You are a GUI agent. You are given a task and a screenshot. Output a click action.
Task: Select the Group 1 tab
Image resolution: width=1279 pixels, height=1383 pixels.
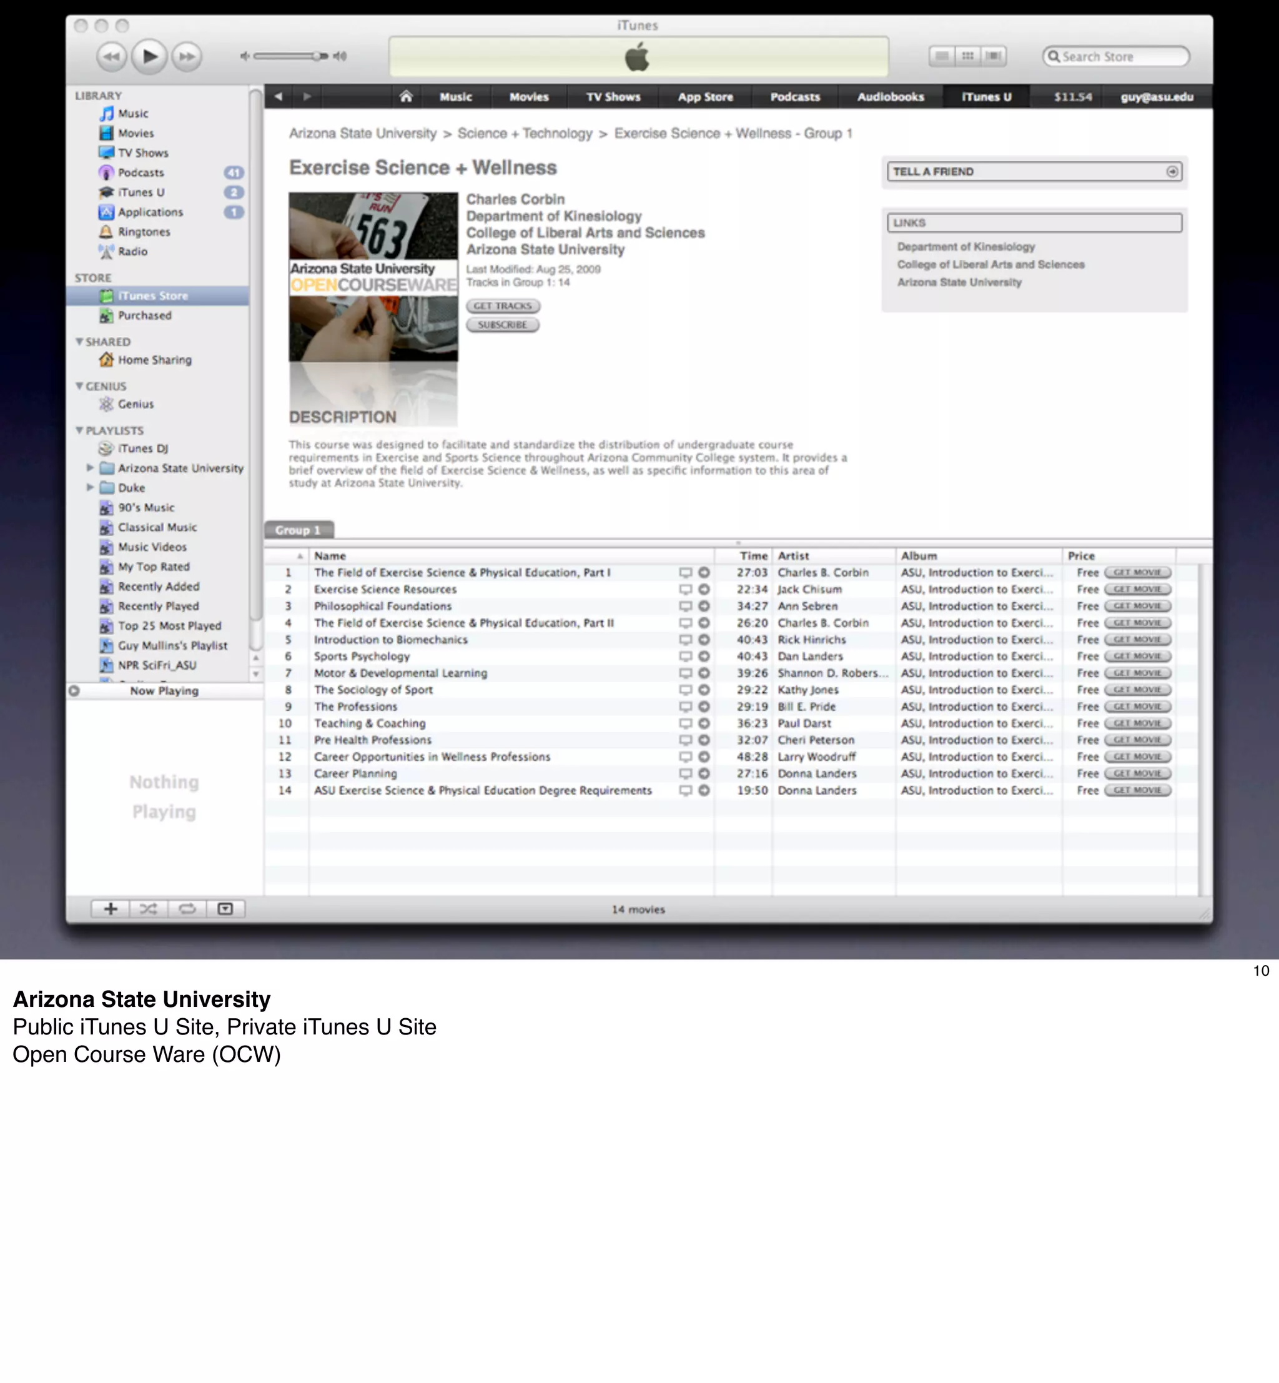tap(299, 530)
